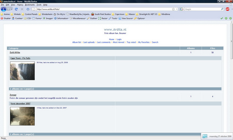The height and width of the screenshot is (140, 233).
Task: Click the waterfall album thumbnail
Action: 22,71
